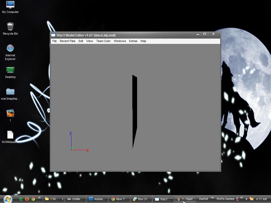
Task: Select the My Computer desktop icon
Action: (10, 7)
